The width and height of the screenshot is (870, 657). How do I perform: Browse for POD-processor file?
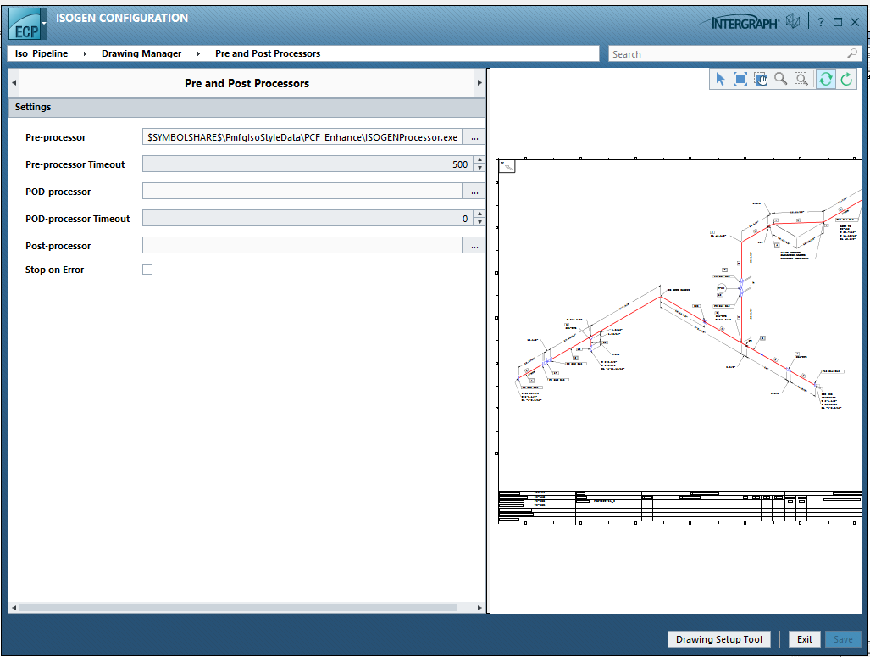[474, 191]
